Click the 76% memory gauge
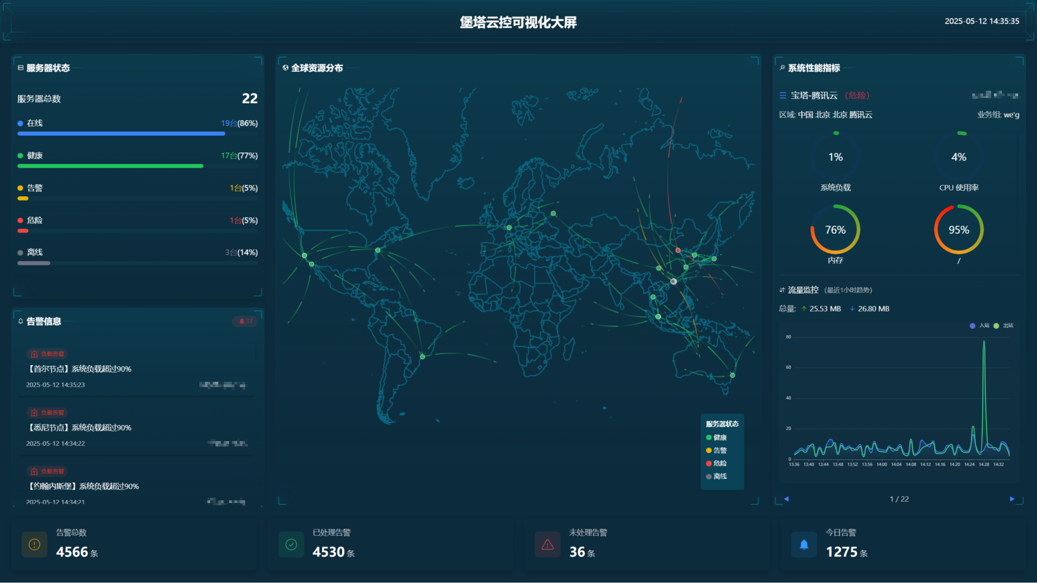 click(835, 230)
